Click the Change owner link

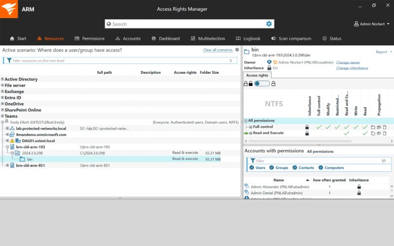pos(348,62)
